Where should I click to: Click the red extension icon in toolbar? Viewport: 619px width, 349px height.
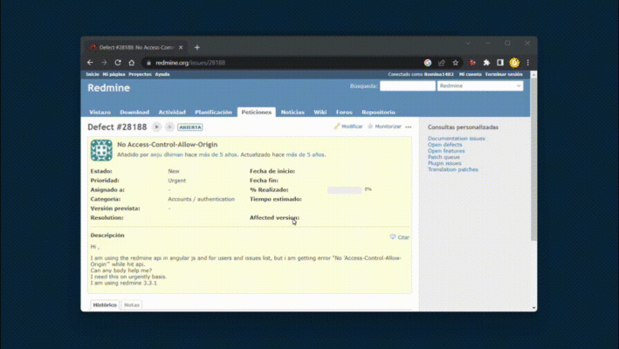(x=472, y=63)
